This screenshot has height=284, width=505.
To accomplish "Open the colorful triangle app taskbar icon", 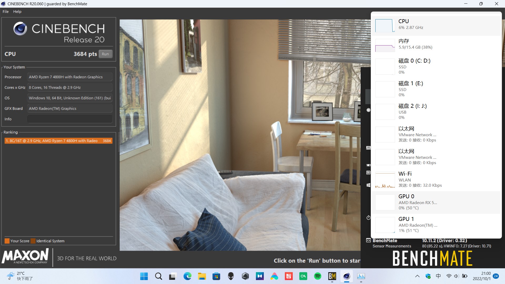I will coord(274,276).
